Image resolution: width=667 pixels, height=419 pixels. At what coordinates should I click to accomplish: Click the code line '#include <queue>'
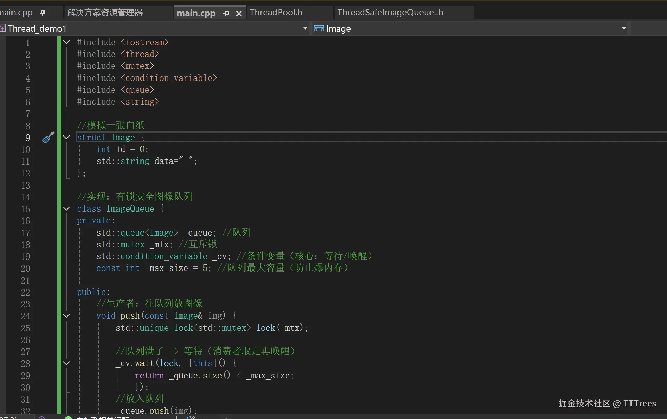point(115,90)
